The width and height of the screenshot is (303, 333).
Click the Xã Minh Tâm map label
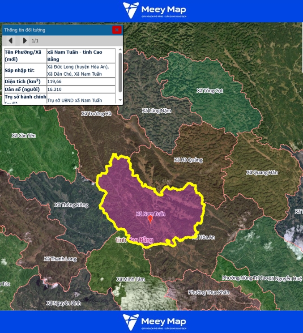(x=131, y=279)
